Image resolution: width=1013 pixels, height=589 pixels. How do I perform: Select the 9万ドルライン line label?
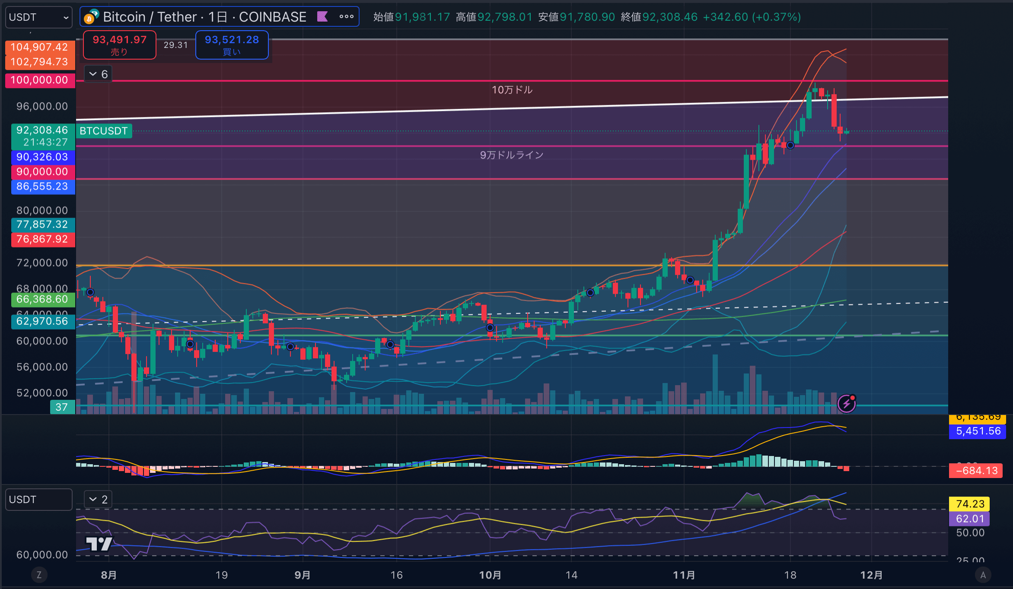512,155
